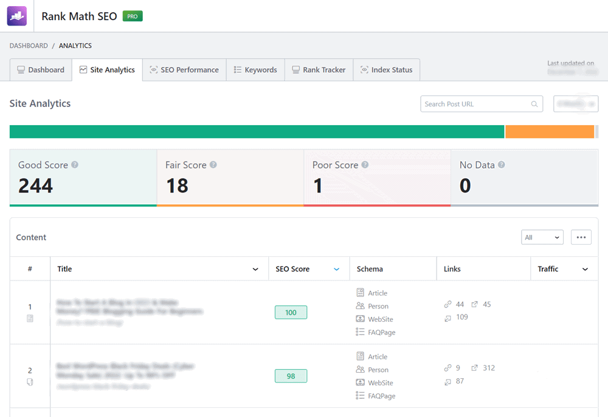The height and width of the screenshot is (417, 608).
Task: Open the Rank Tracker tab
Action: 319,70
